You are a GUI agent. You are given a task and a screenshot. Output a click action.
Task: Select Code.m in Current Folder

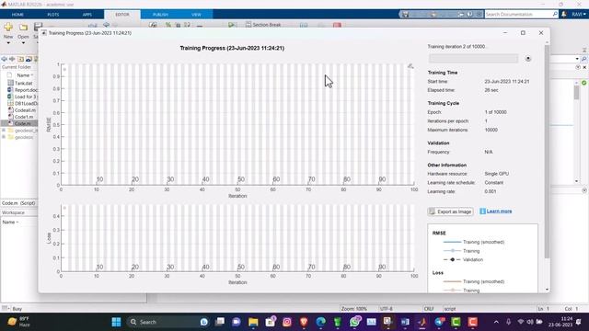click(22, 123)
